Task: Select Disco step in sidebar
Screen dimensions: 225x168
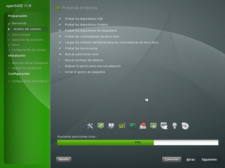Action: pos(15,45)
